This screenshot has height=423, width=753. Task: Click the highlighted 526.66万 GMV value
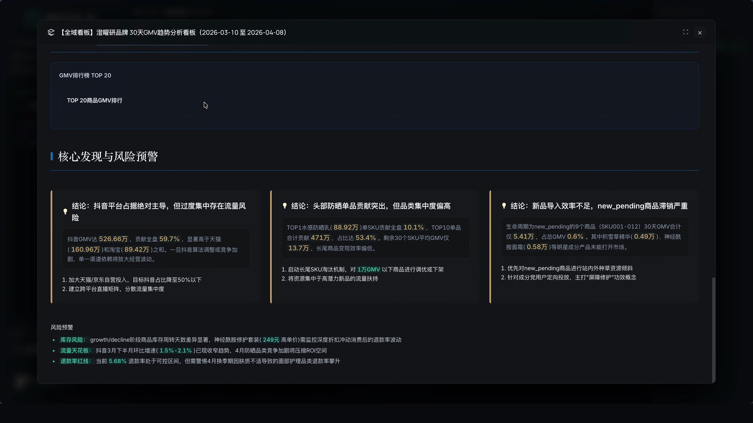113,239
